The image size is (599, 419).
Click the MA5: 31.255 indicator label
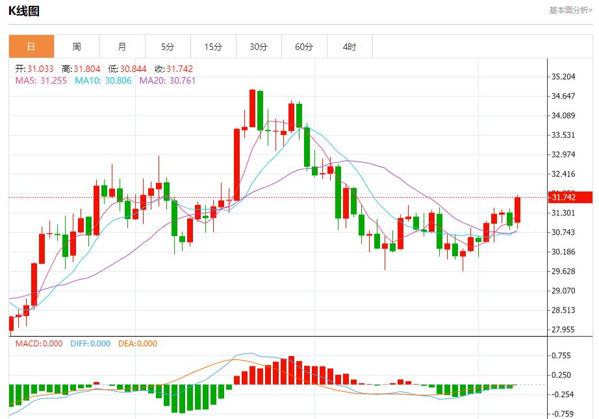click(x=41, y=80)
